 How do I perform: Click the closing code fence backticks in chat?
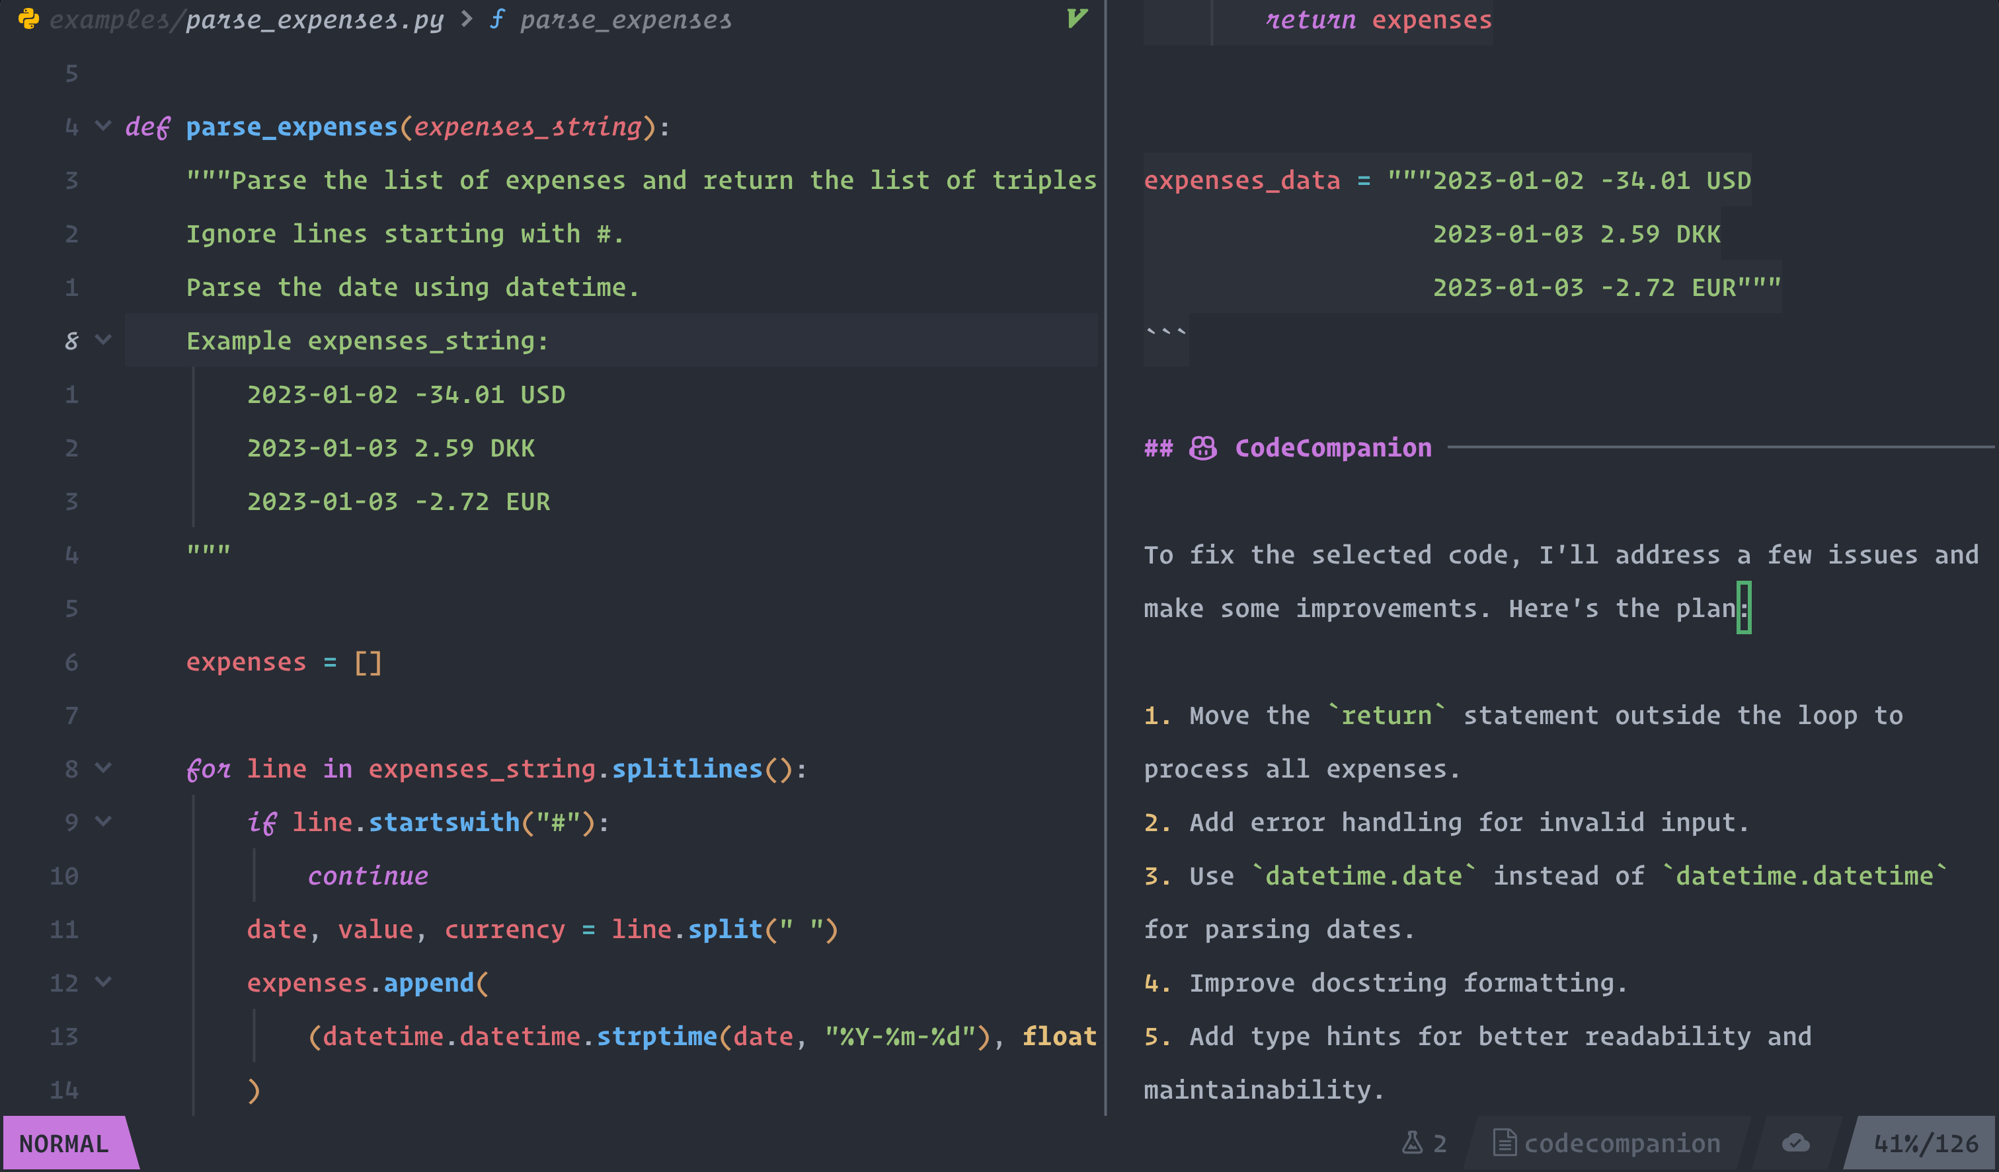click(x=1165, y=333)
